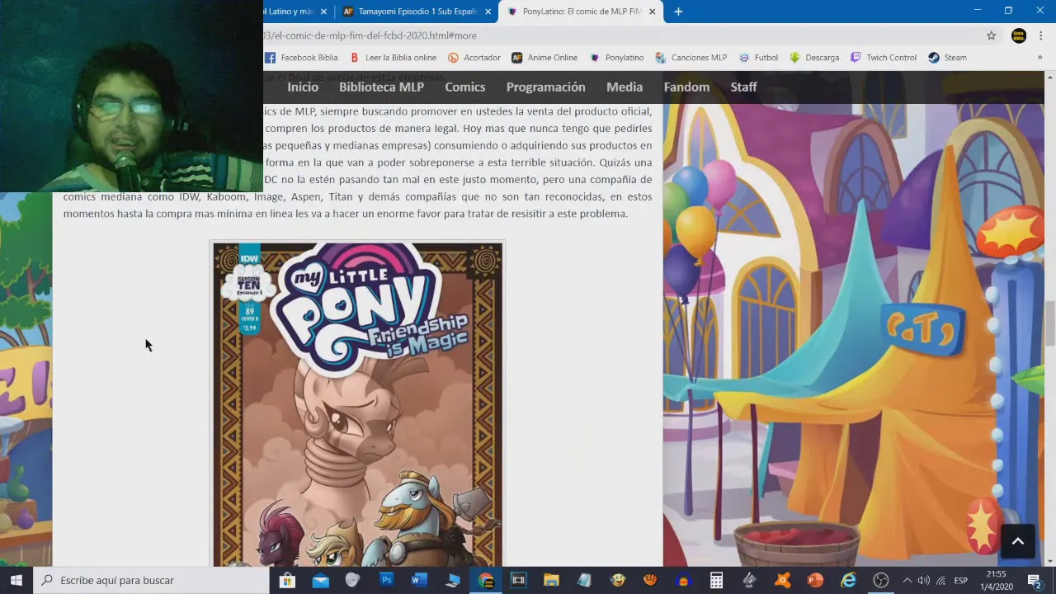This screenshot has height=594, width=1056.
Task: Change the ESP input language indicator
Action: [961, 580]
